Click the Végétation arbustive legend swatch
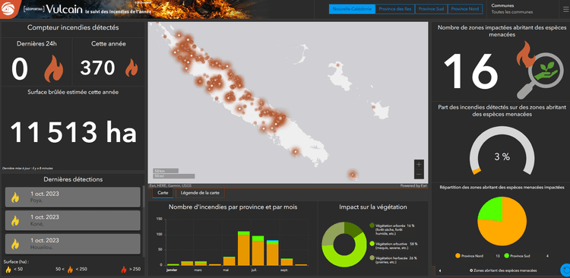 372,244
